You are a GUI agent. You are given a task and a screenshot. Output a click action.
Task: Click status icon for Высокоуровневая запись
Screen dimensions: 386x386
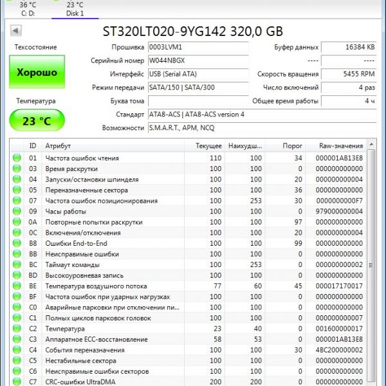click(17, 275)
